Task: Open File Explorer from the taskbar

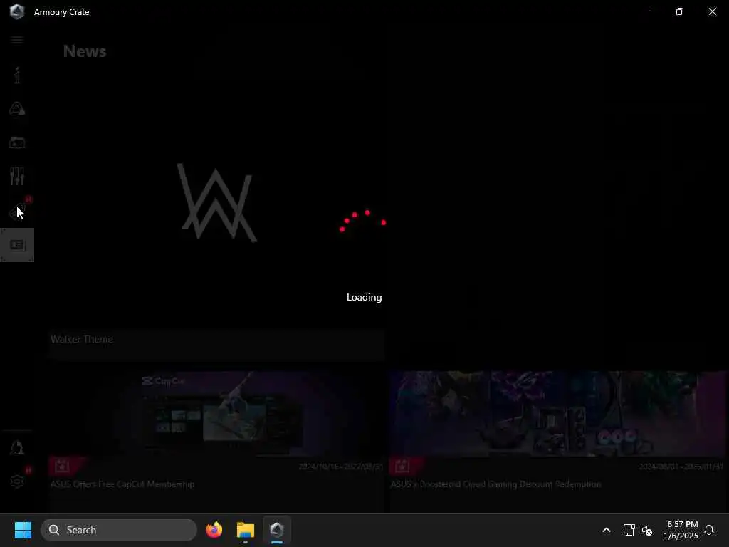Action: (246, 530)
